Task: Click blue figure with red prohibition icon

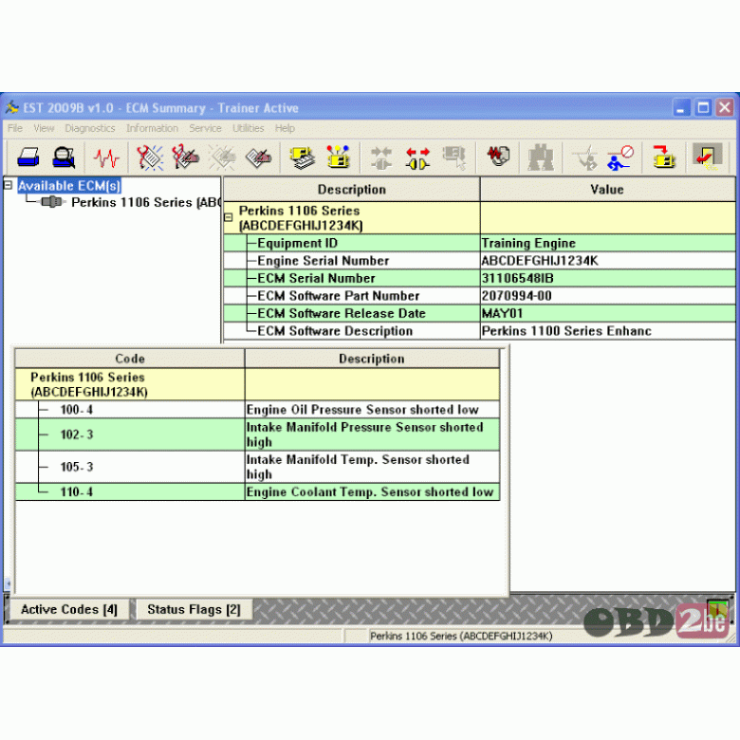Action: click(620, 157)
